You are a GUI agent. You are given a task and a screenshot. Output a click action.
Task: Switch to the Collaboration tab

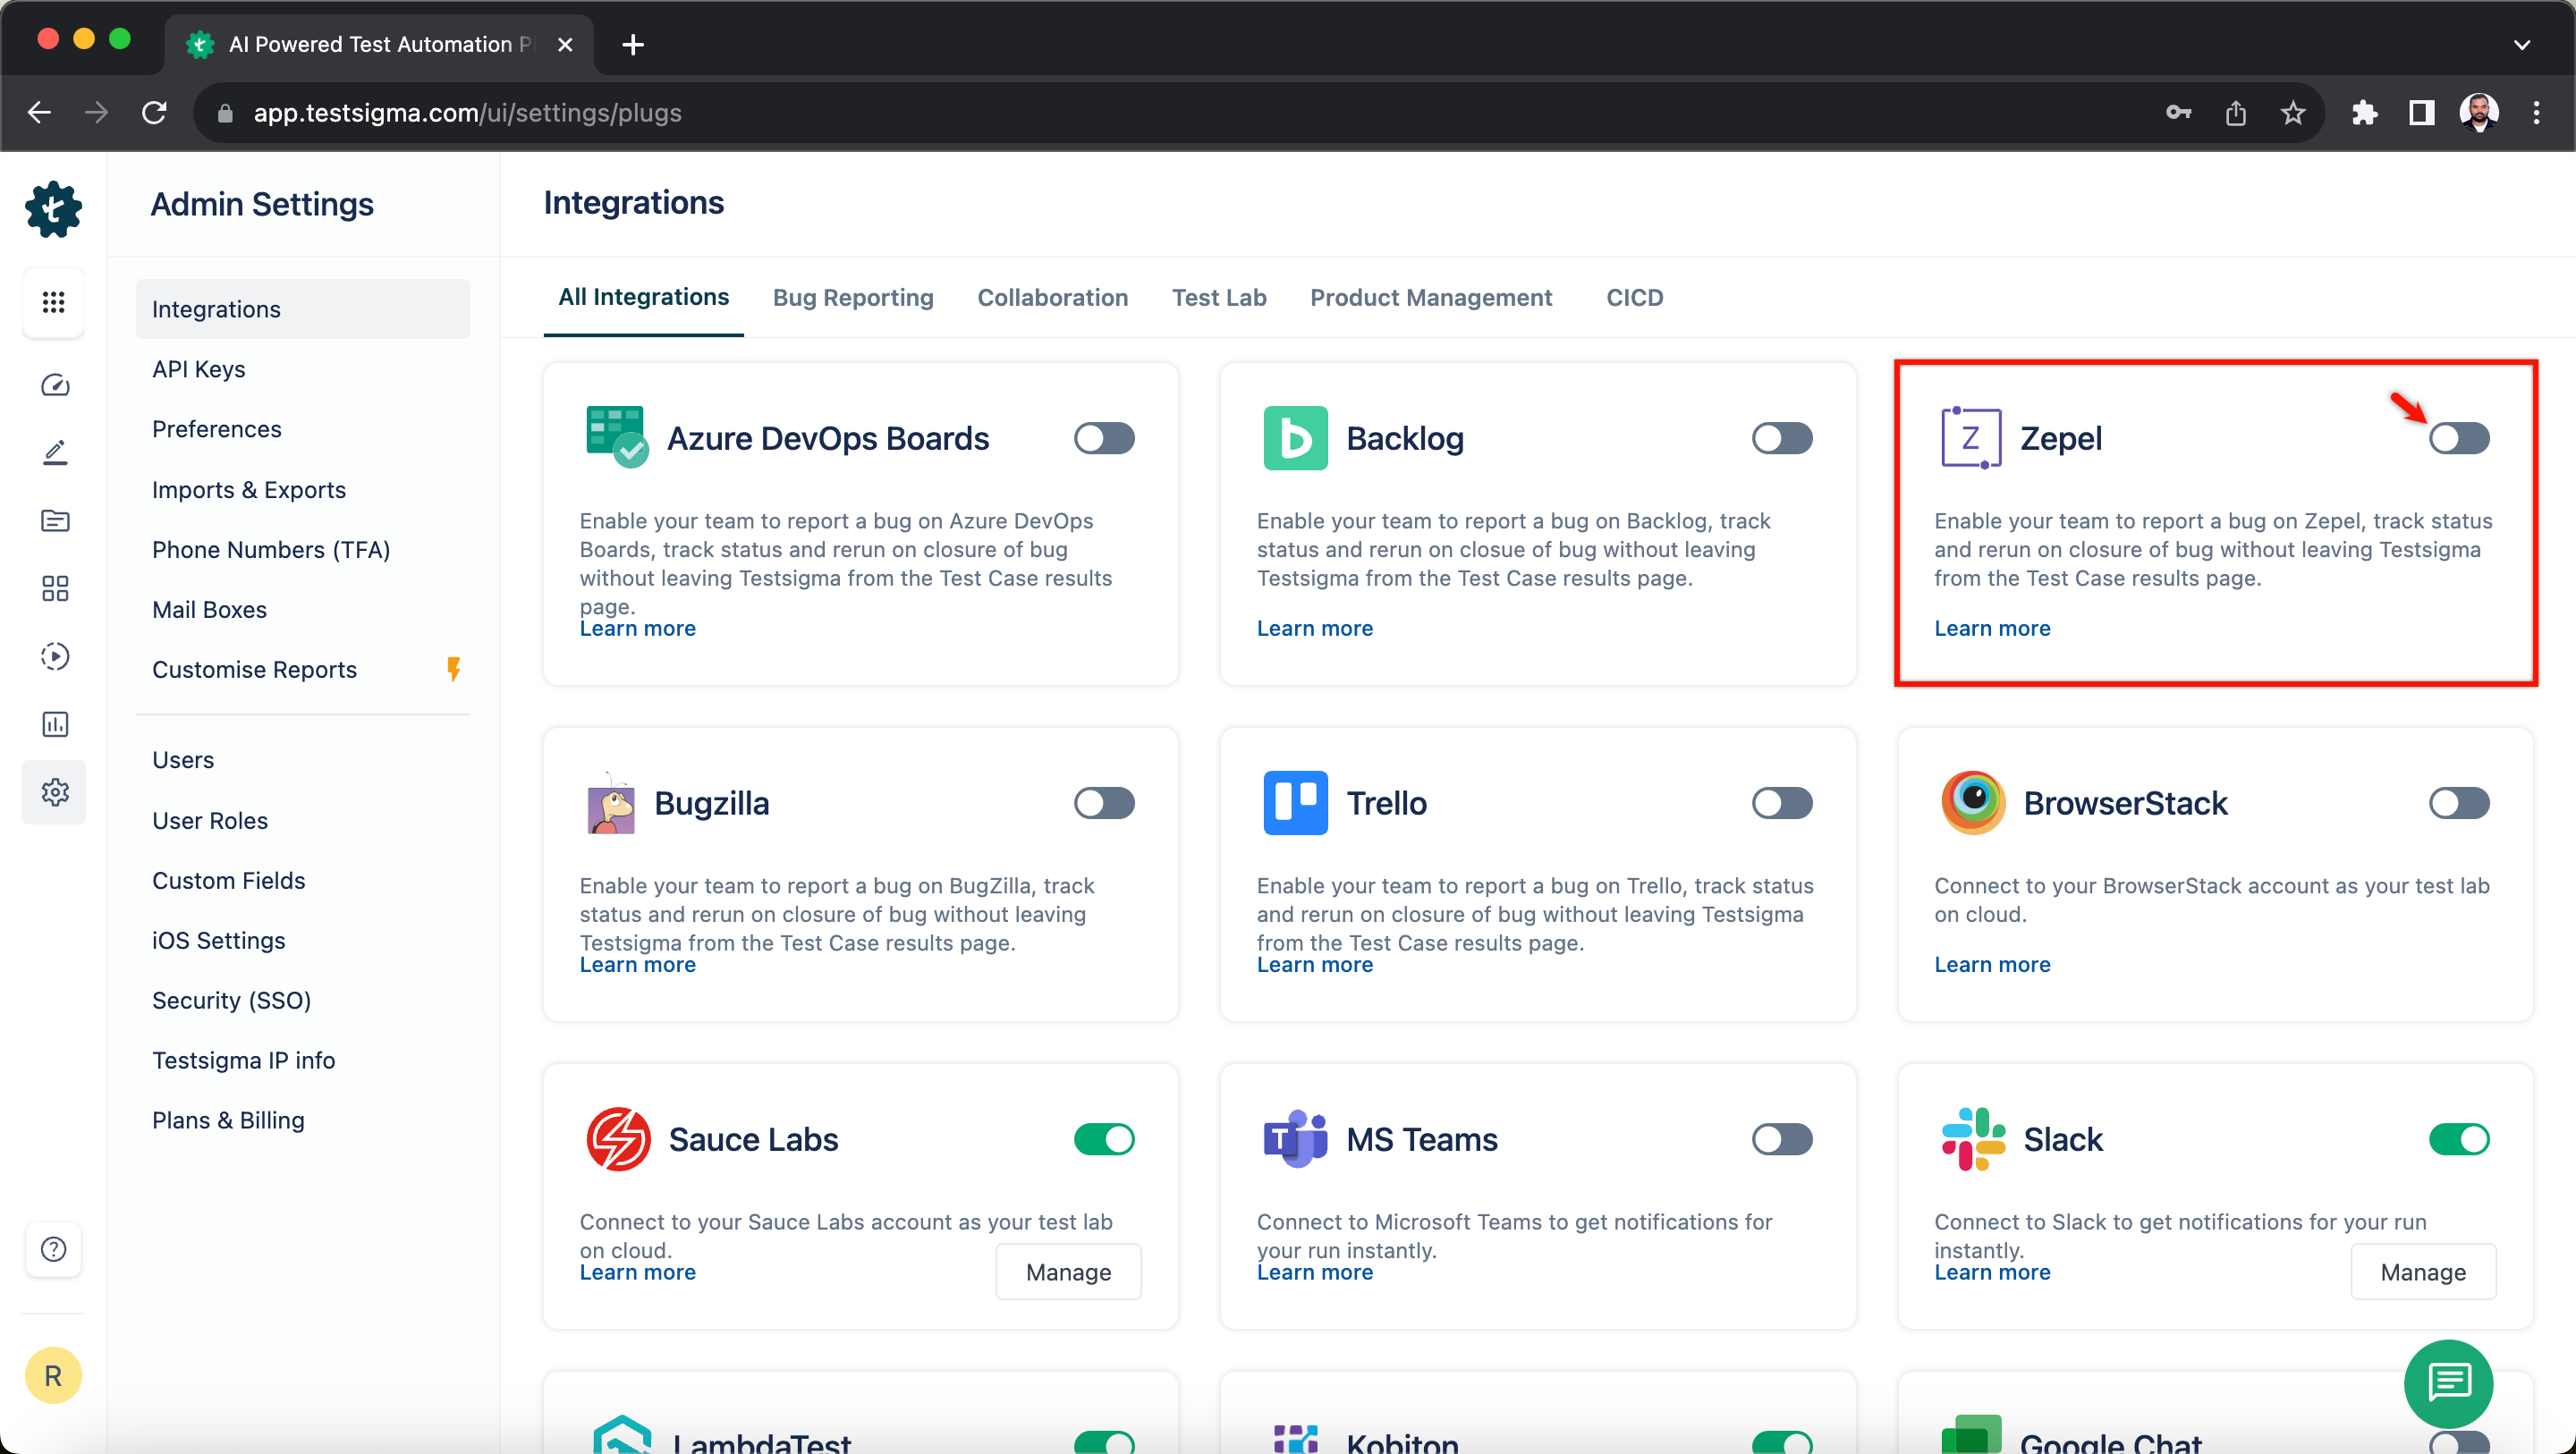(x=1052, y=297)
